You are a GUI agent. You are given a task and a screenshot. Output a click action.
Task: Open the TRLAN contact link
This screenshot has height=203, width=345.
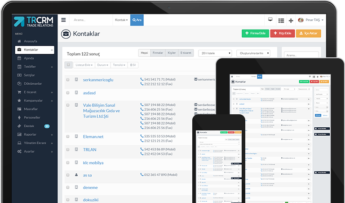click(90, 150)
